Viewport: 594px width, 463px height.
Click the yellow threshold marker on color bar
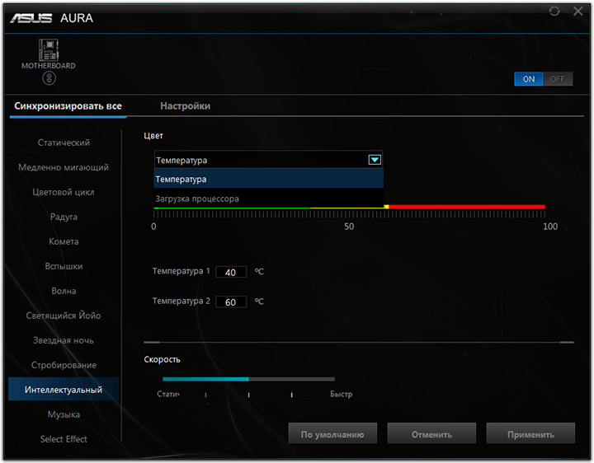click(x=386, y=207)
